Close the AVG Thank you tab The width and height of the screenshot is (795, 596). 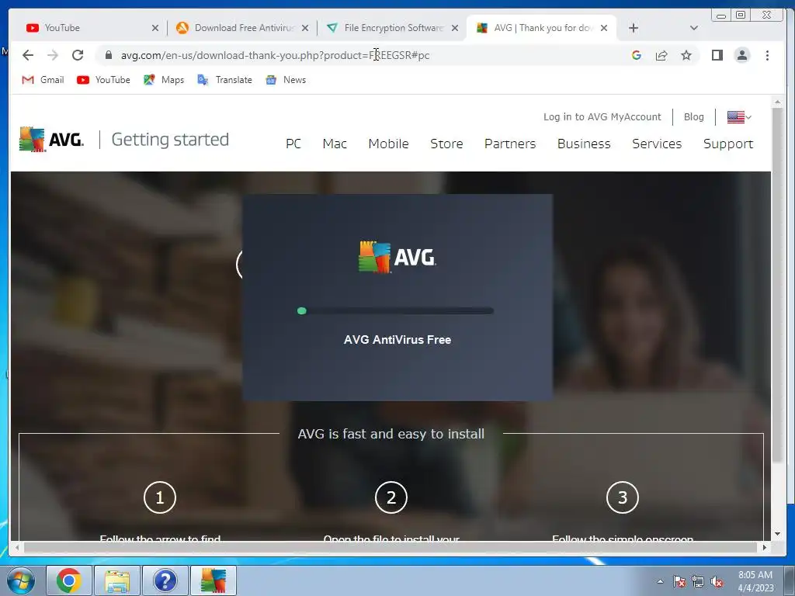(604, 28)
